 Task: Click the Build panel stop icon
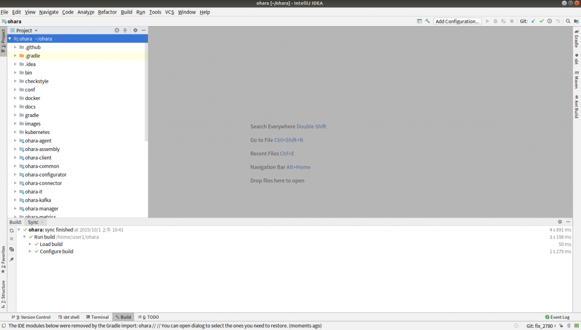pyautogui.click(x=11, y=239)
